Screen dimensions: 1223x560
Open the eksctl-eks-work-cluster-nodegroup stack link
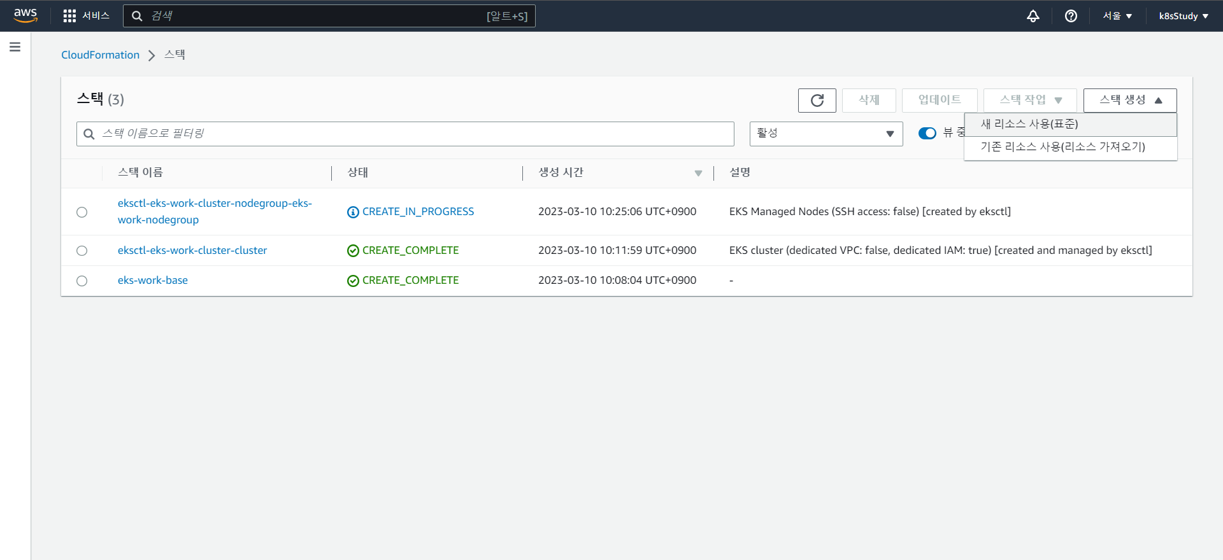215,212
